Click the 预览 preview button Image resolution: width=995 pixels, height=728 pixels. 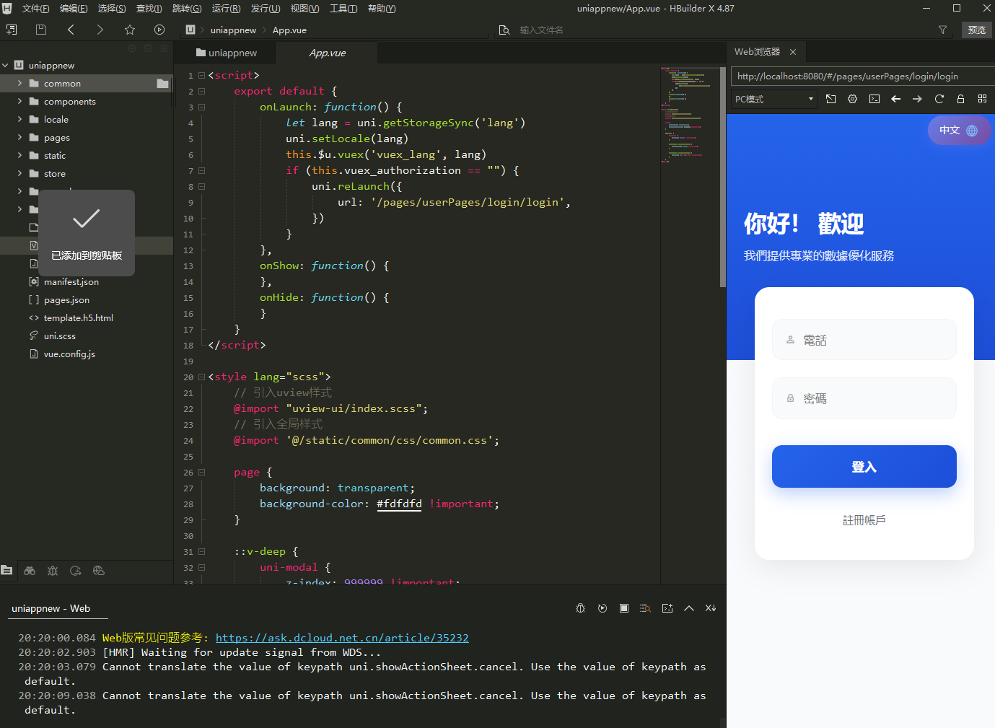[x=977, y=30]
